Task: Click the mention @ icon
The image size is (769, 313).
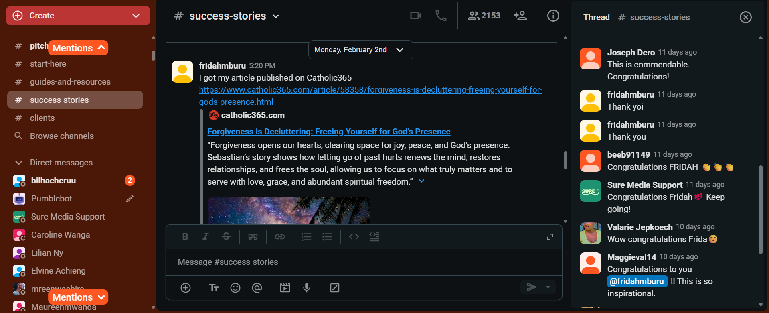Action: (257, 288)
